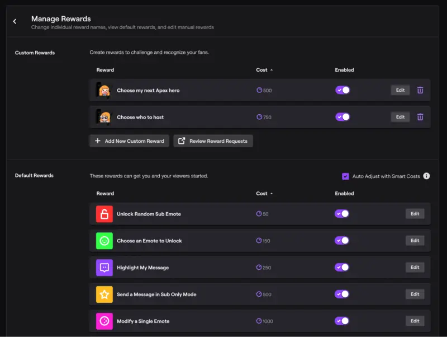Disable the Choose my next Apex hero reward
Viewport: 447px width, 337px height.
(343, 90)
